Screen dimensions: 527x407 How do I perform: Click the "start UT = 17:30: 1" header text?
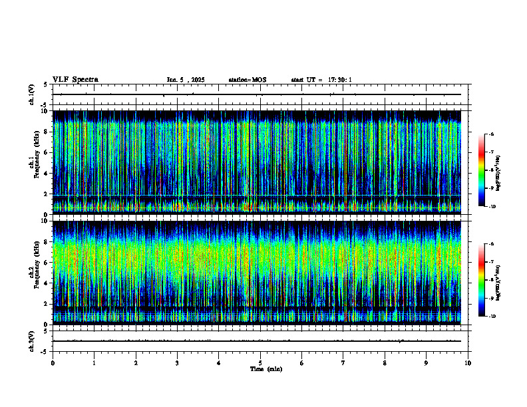tap(321, 80)
